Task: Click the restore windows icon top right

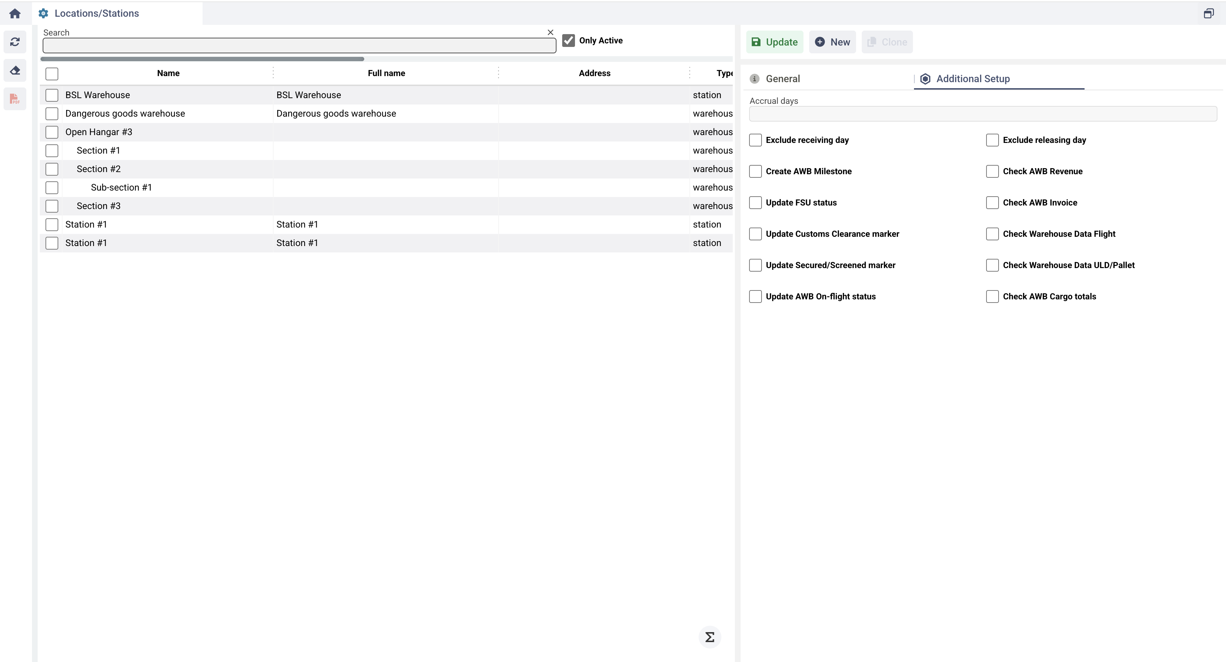Action: pyautogui.click(x=1208, y=14)
